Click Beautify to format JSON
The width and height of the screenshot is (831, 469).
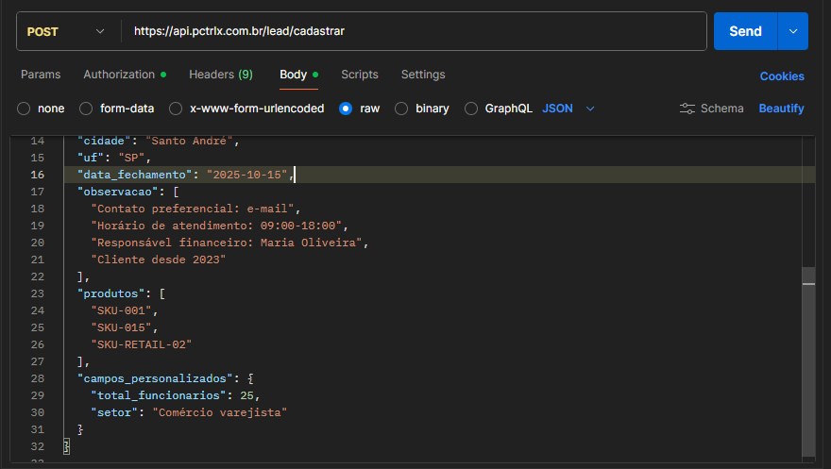point(781,109)
